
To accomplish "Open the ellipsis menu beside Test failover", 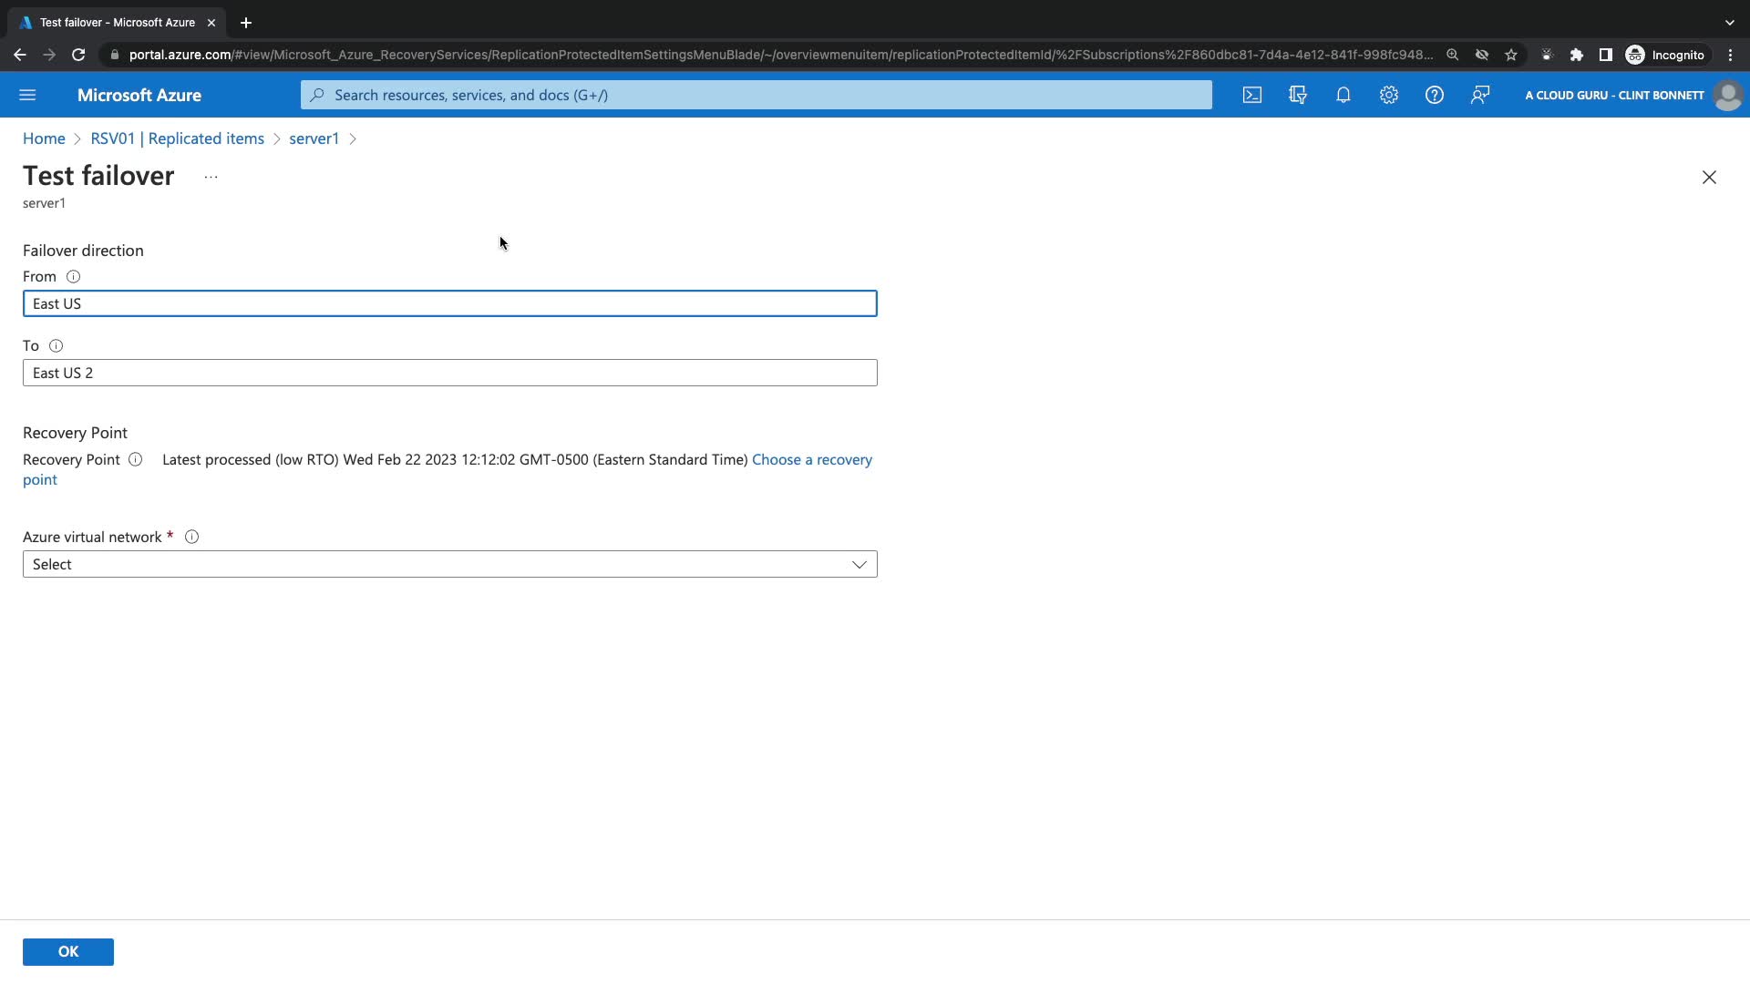I will click(211, 178).
